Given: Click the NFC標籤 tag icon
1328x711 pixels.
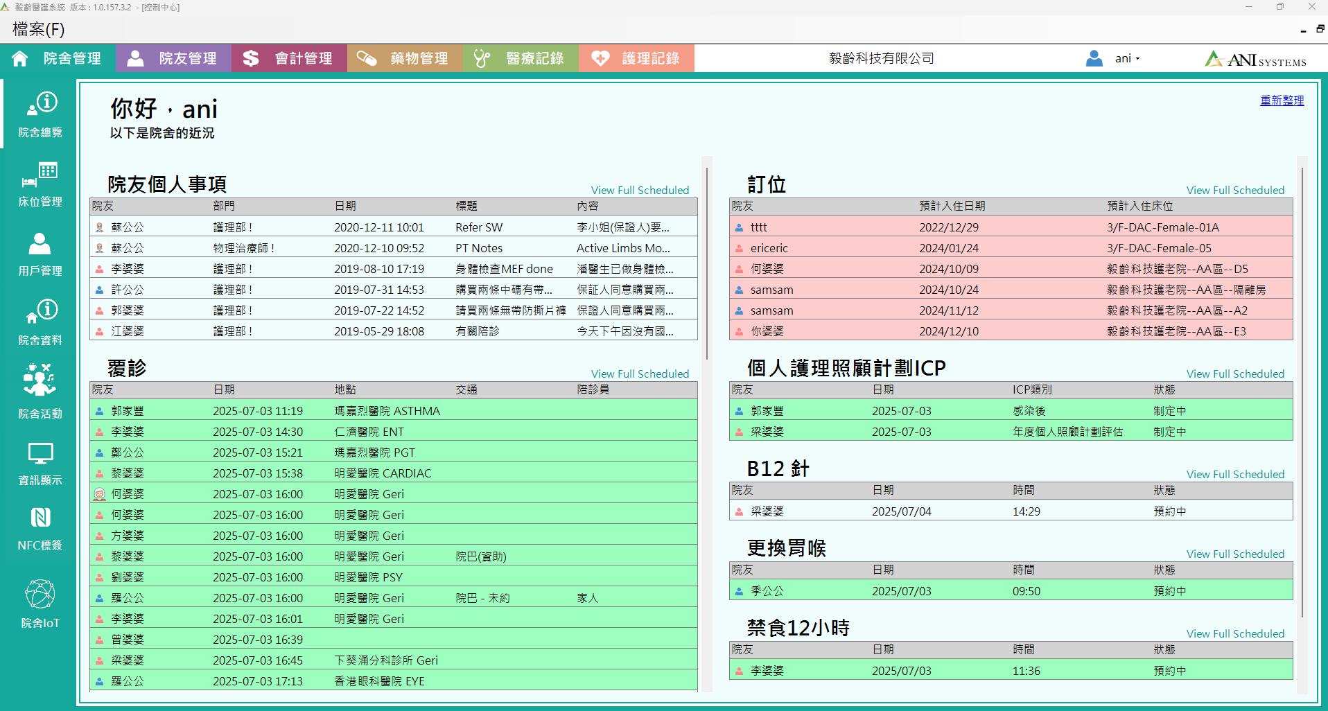Looking at the screenshot, I should [x=40, y=529].
